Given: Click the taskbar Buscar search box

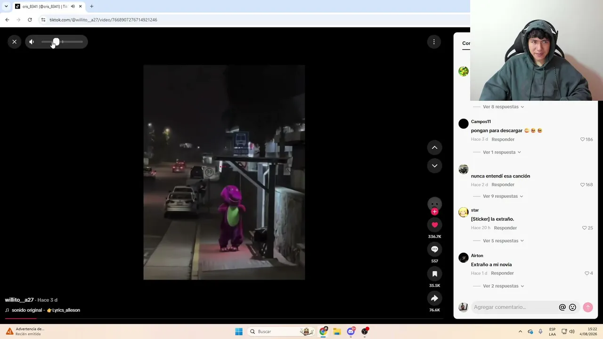Looking at the screenshot, I should tap(282, 331).
